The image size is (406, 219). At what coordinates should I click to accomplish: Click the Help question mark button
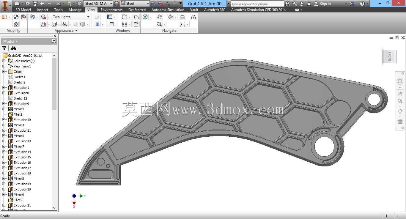point(362,4)
